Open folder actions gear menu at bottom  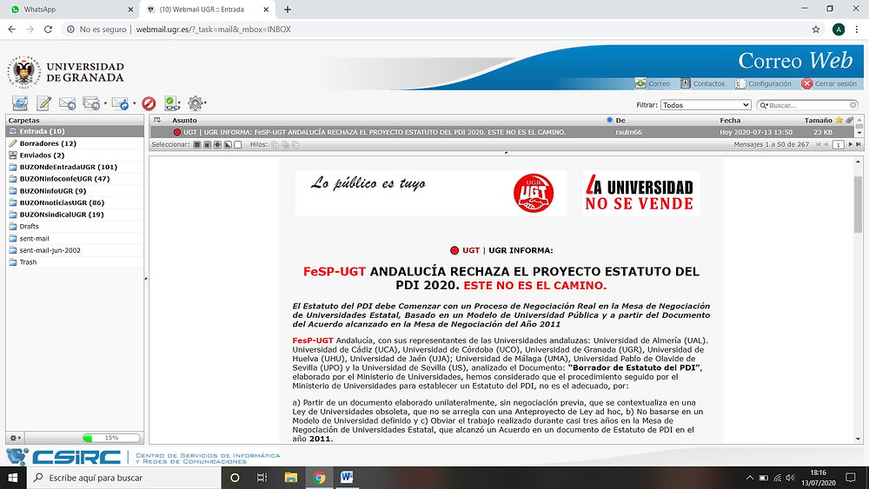coord(15,438)
